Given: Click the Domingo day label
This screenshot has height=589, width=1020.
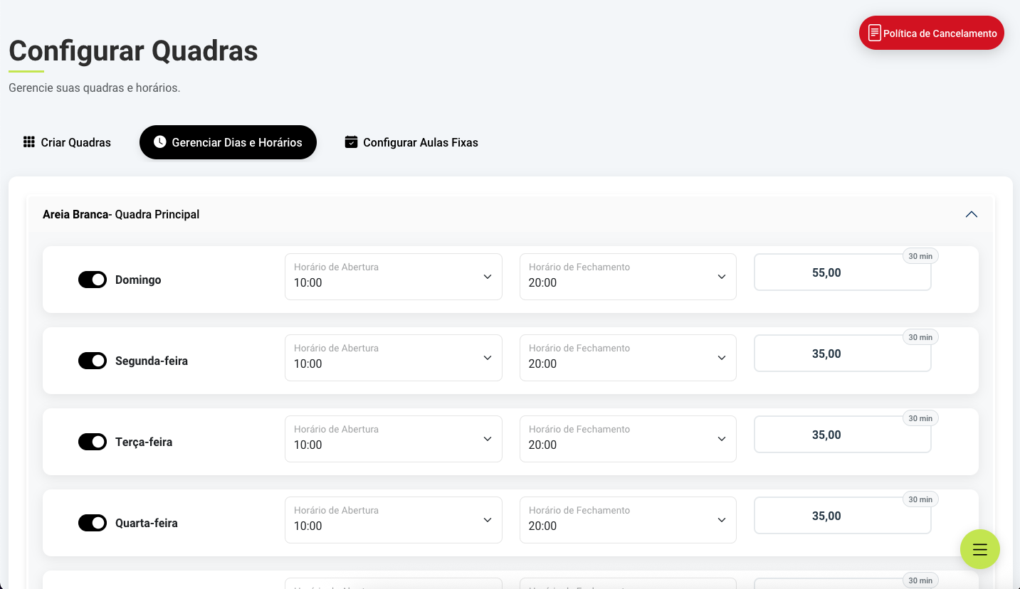Looking at the screenshot, I should 138,280.
